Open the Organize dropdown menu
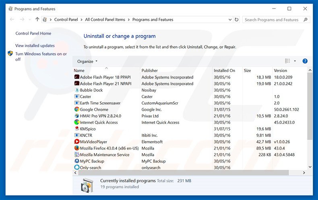 [87, 61]
